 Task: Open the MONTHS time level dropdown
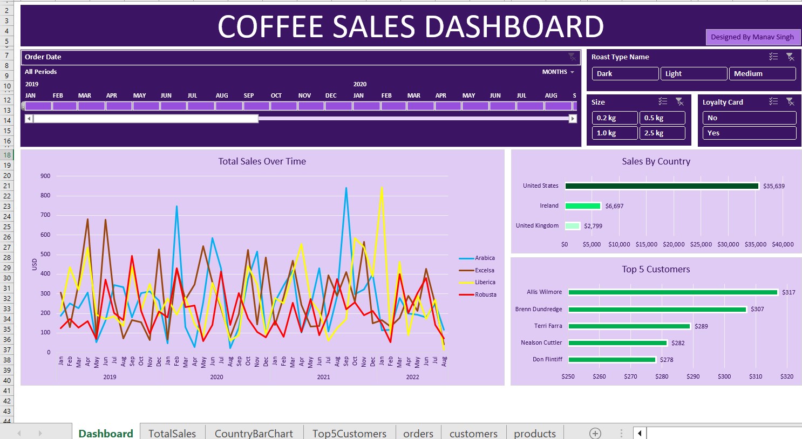tap(558, 72)
